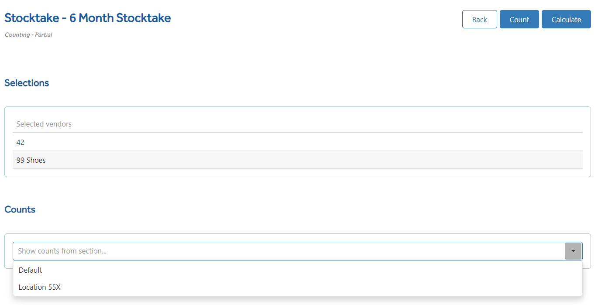Click the word Stocktake at heading start

(31, 18)
